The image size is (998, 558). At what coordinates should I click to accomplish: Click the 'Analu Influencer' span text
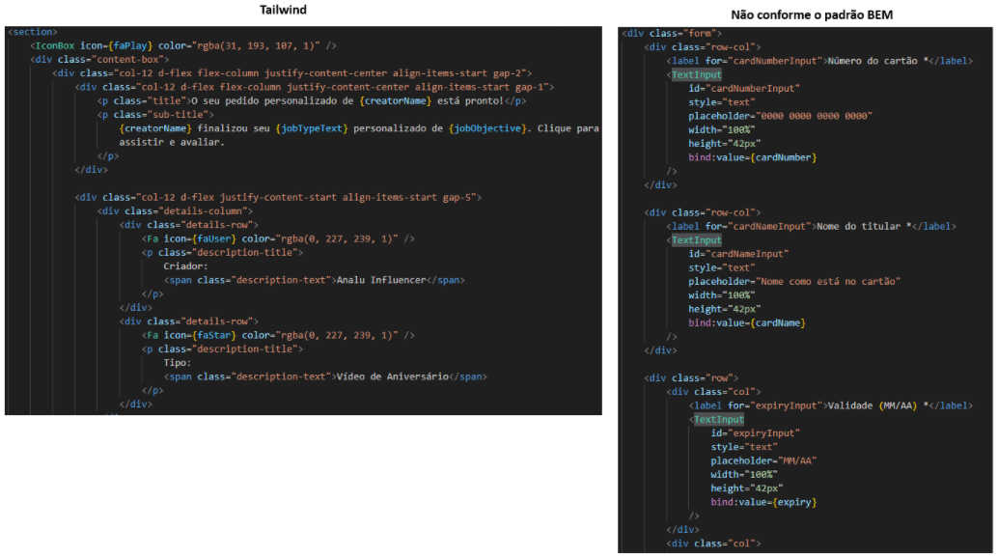[x=378, y=280]
